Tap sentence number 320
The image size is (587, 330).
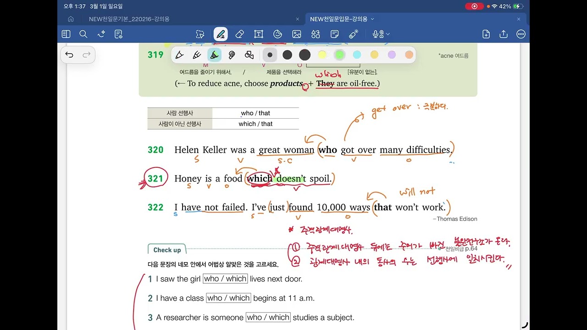(x=155, y=150)
